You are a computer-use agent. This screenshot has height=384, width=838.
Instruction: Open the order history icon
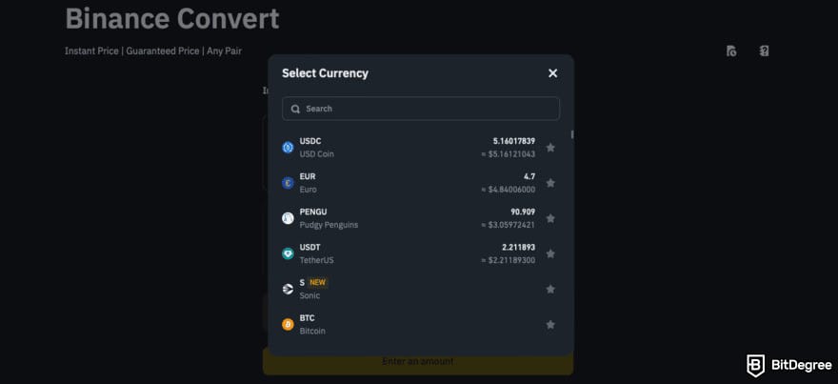(731, 51)
